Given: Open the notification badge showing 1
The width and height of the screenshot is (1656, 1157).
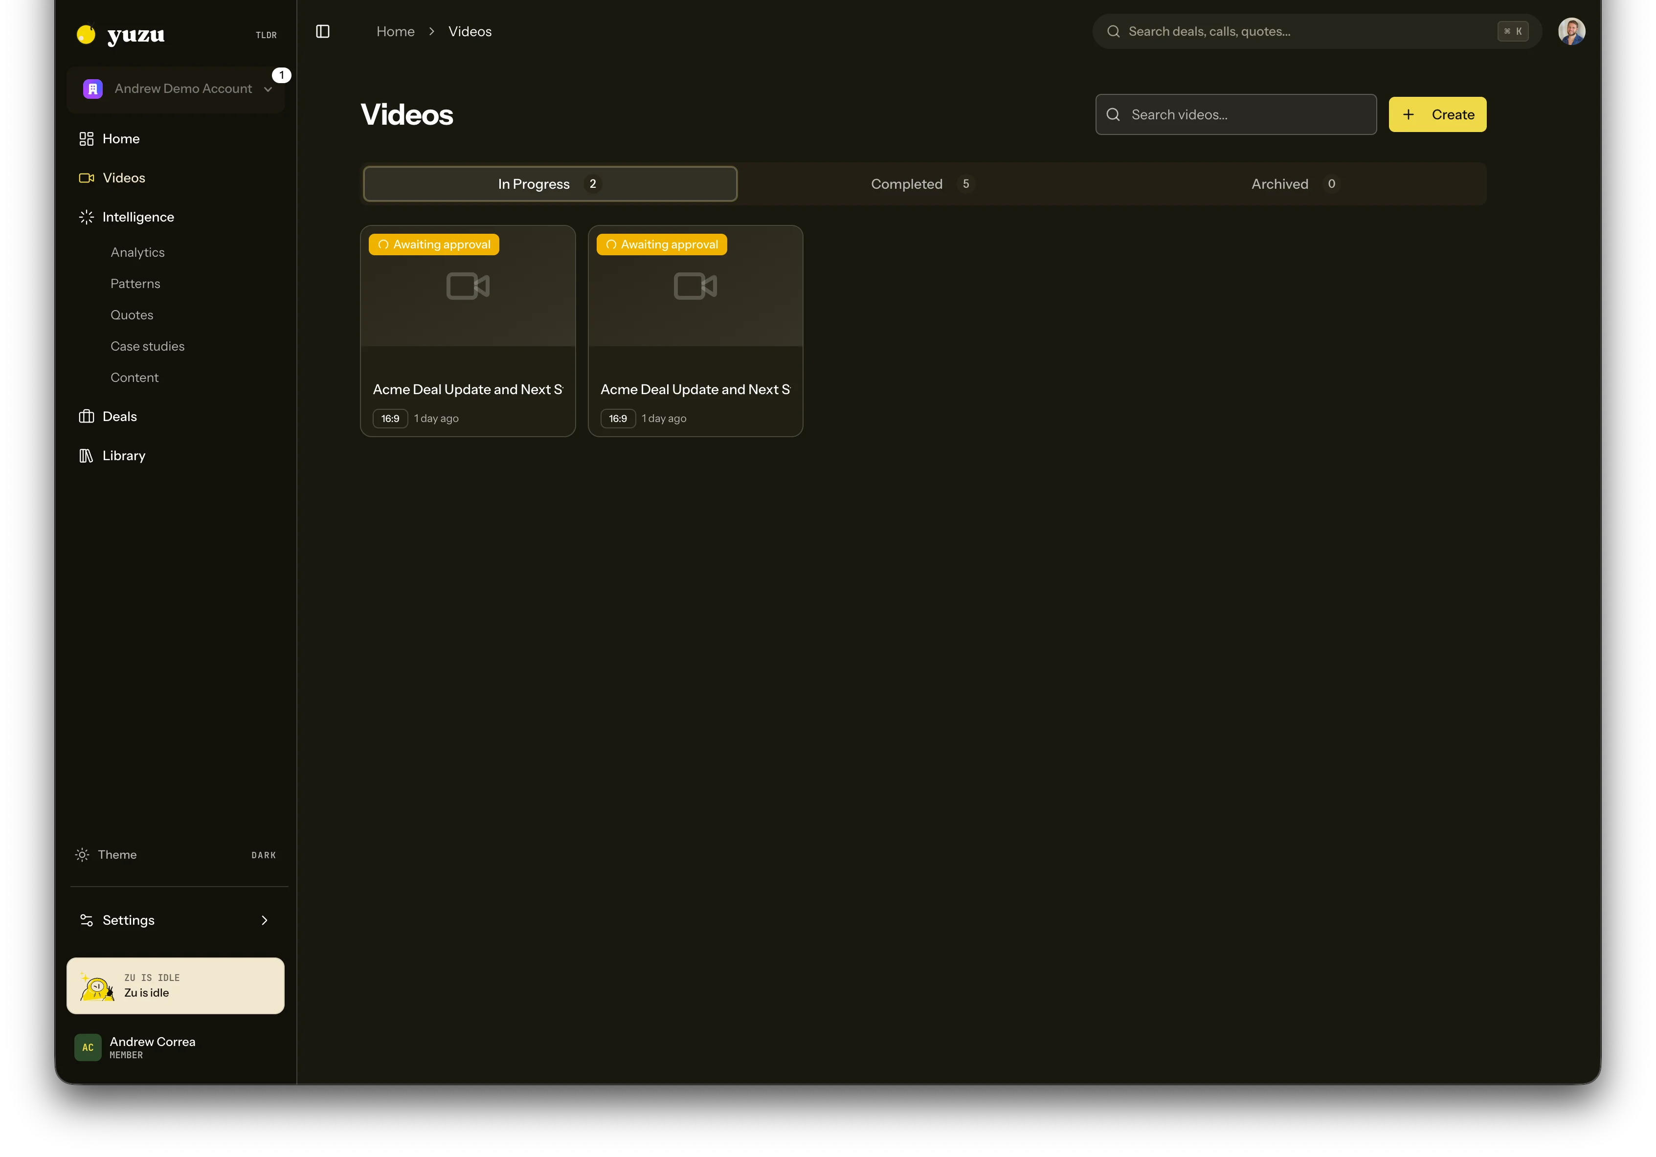Looking at the screenshot, I should click(x=281, y=75).
